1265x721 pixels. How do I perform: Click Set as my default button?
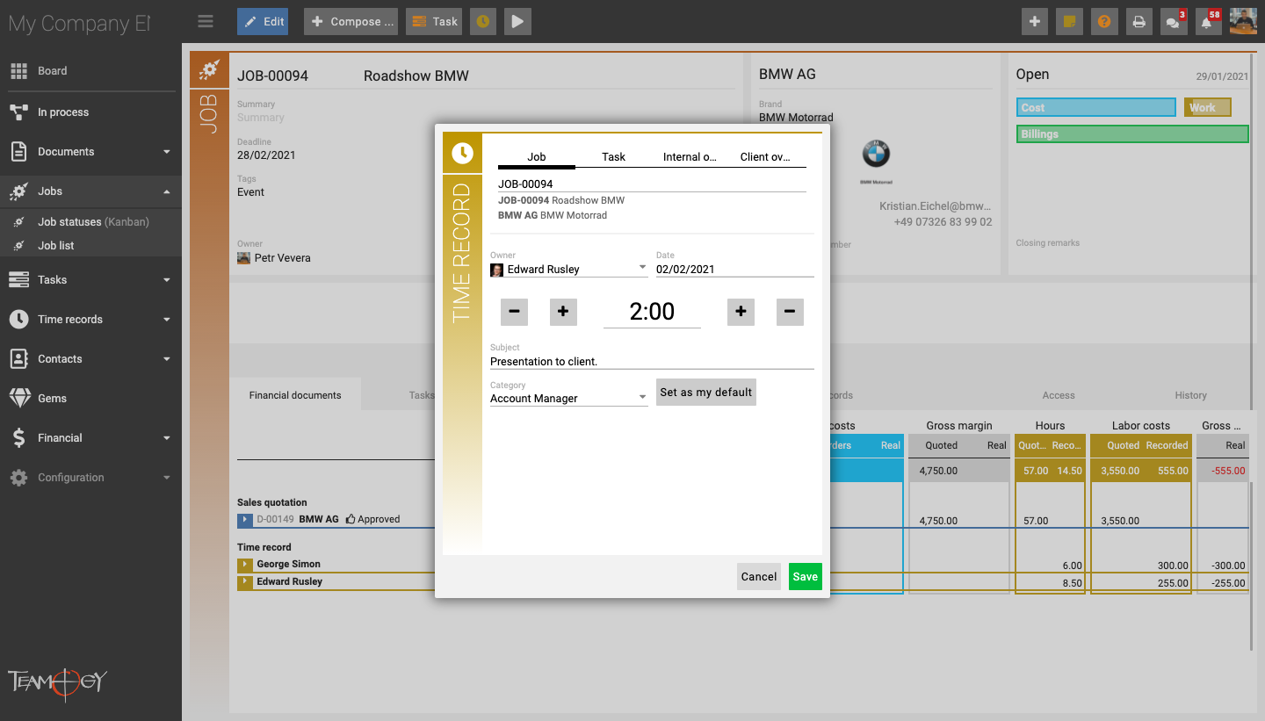(x=706, y=392)
